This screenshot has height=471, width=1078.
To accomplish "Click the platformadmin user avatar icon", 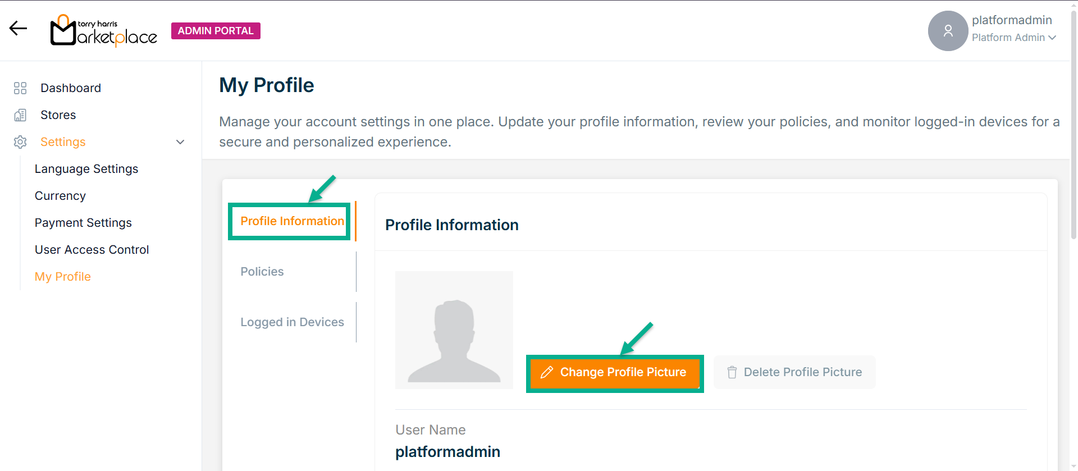I will coord(948,31).
